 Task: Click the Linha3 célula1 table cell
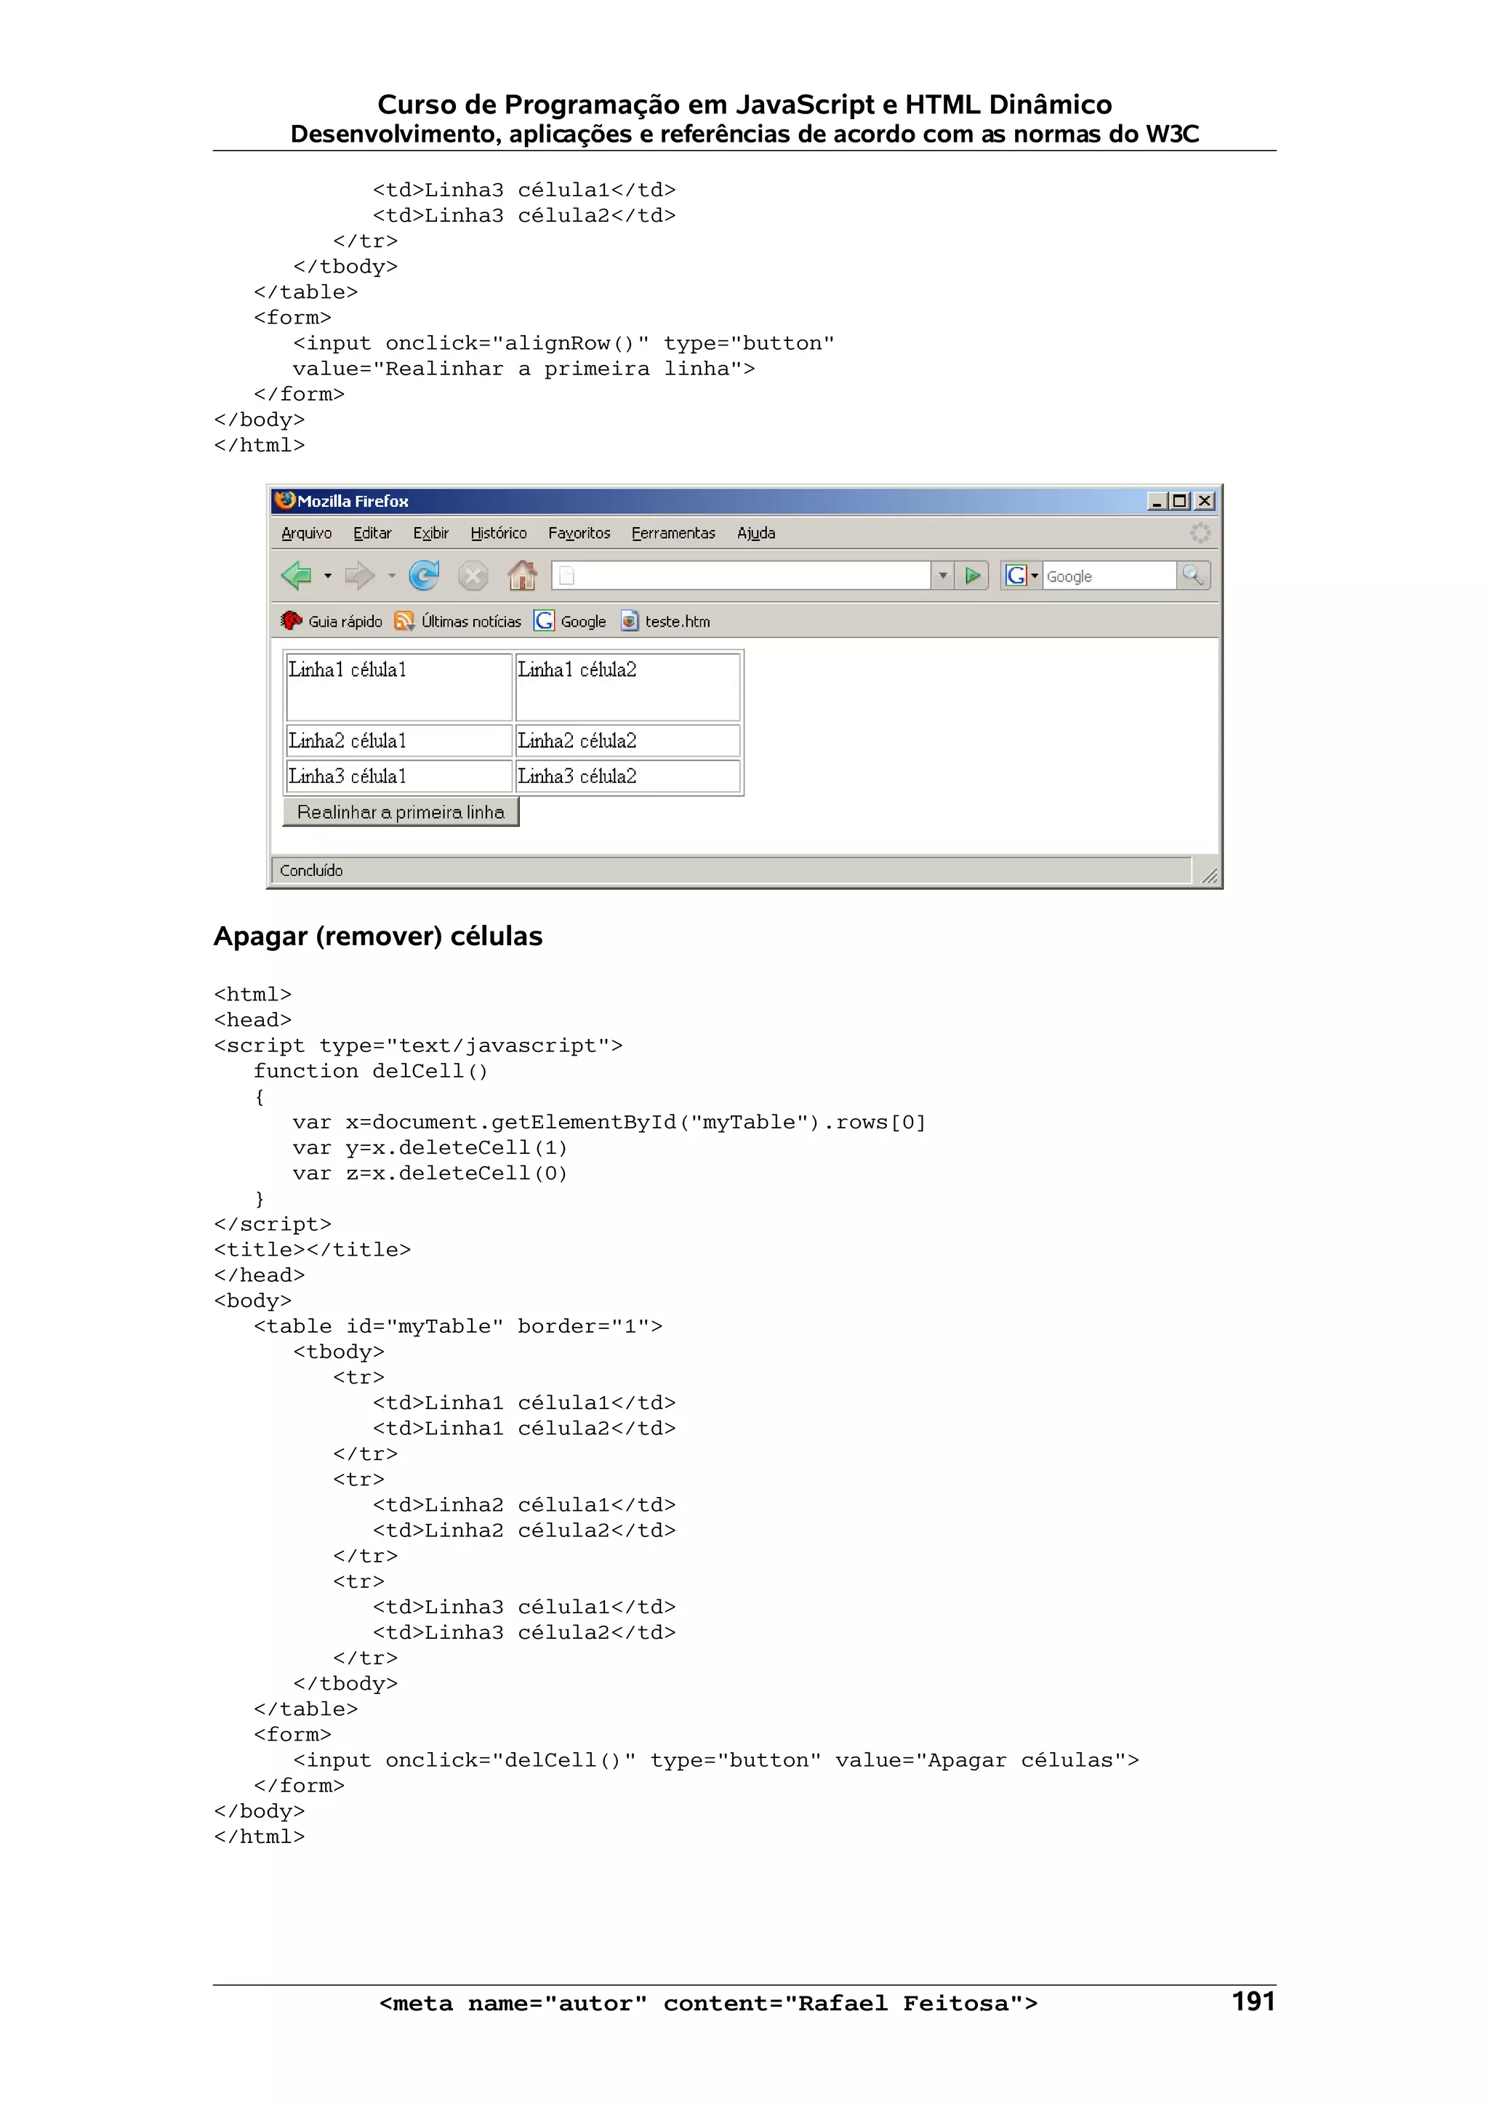click(399, 776)
